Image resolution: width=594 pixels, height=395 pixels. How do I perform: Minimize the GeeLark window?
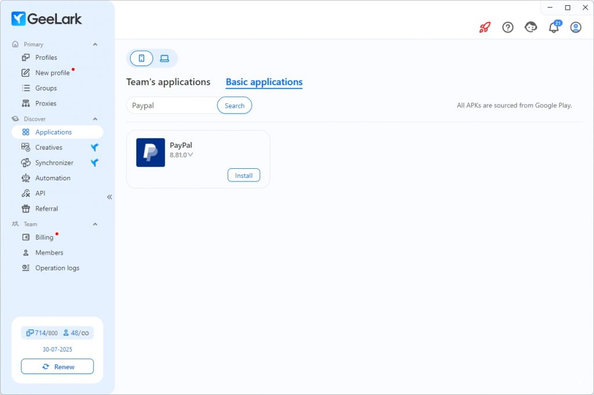pos(550,7)
